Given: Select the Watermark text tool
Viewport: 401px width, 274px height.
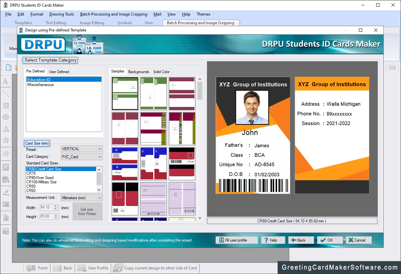Looking at the screenshot, I should (x=6, y=218).
